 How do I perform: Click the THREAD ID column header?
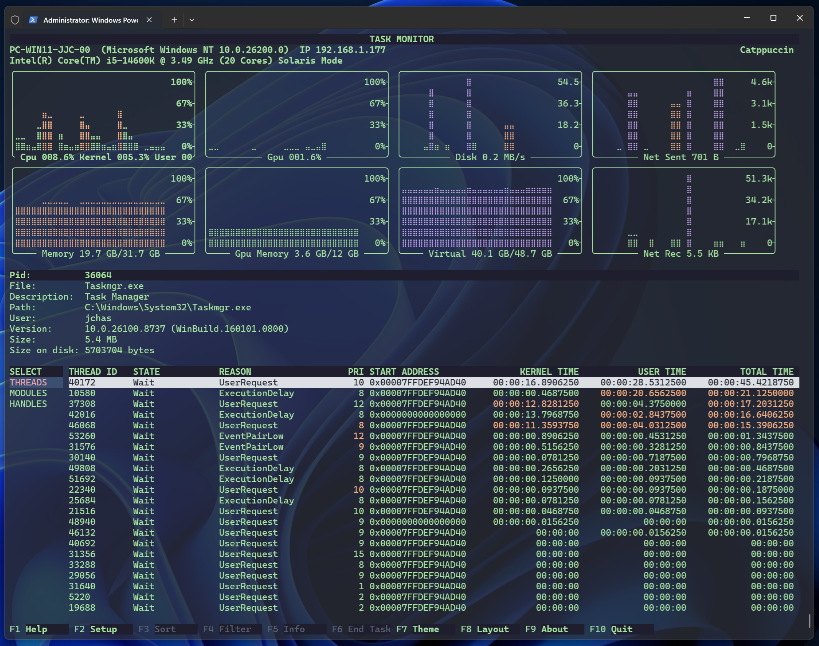point(93,372)
